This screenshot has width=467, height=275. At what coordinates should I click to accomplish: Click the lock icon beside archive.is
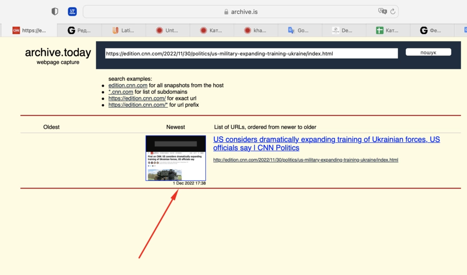coord(226,12)
